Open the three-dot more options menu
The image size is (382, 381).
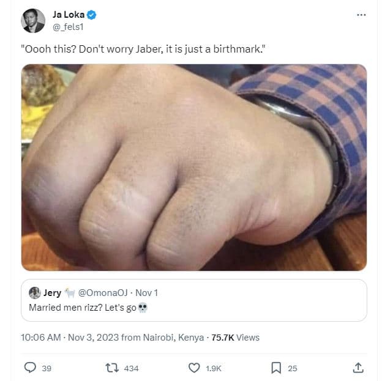tap(361, 15)
